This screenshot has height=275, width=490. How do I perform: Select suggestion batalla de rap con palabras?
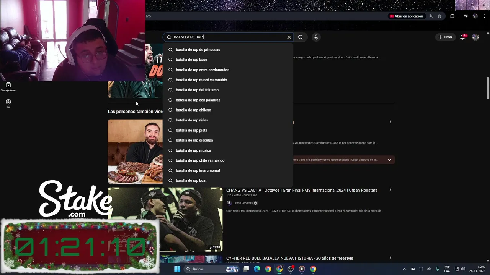click(228, 100)
